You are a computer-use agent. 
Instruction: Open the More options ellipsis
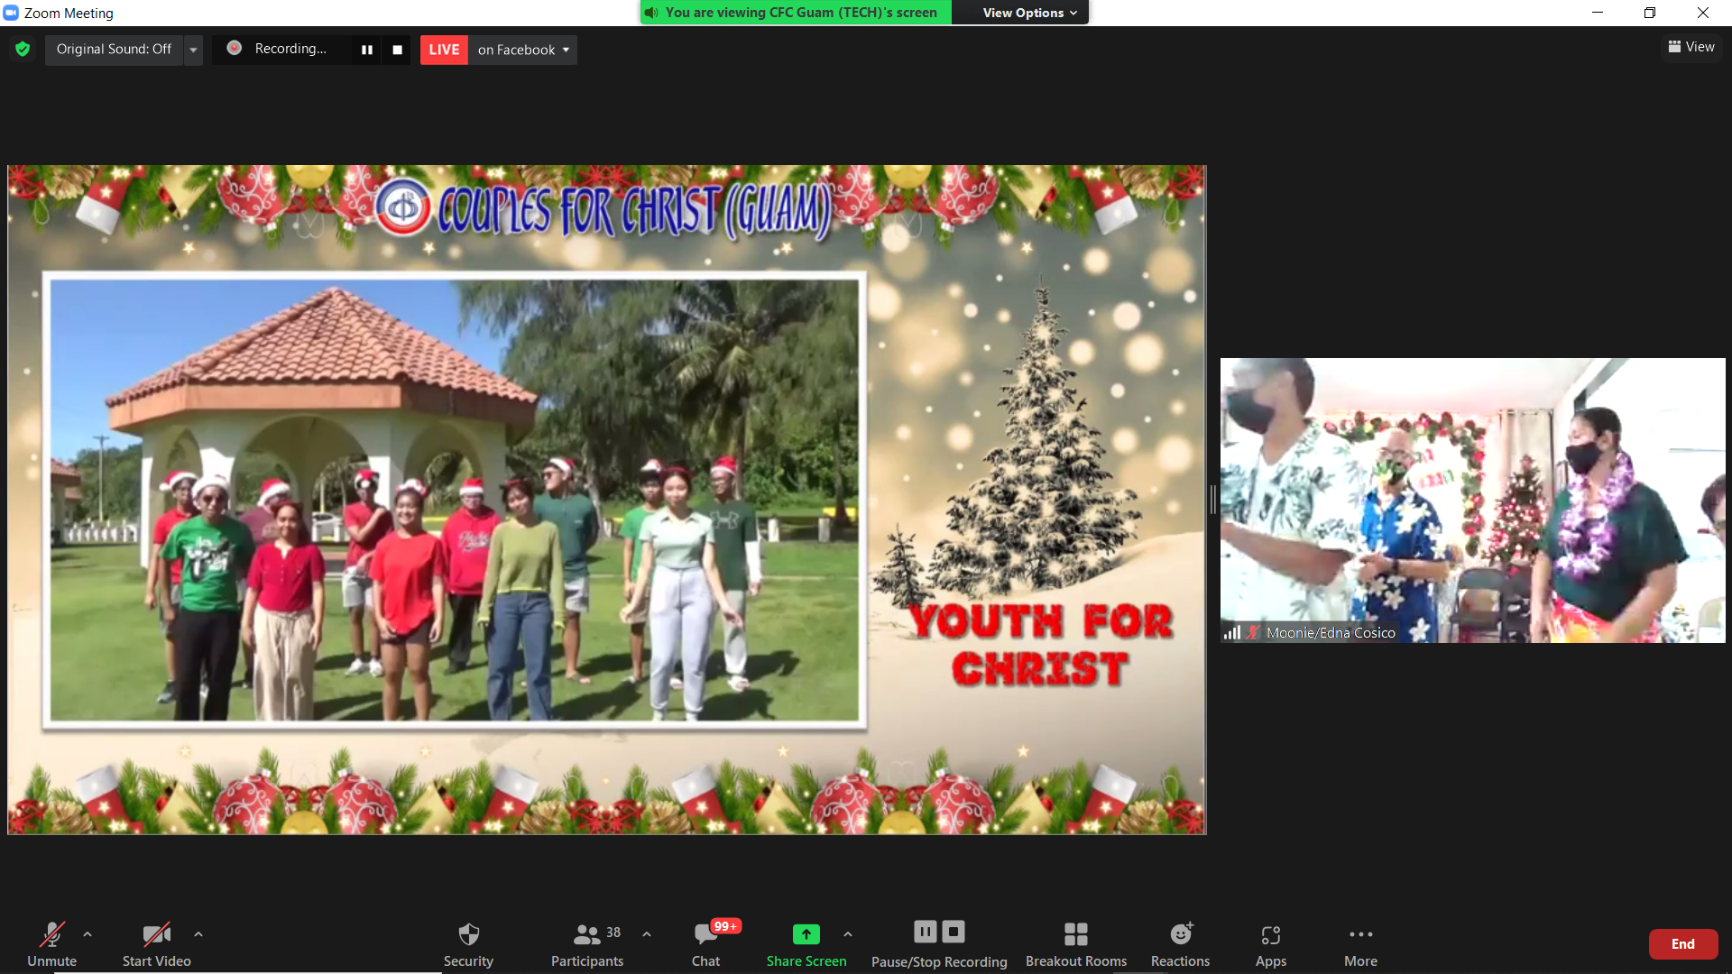point(1360,943)
